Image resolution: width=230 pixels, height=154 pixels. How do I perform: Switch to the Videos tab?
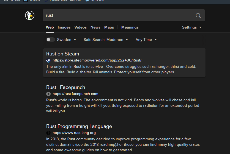pos(81,27)
